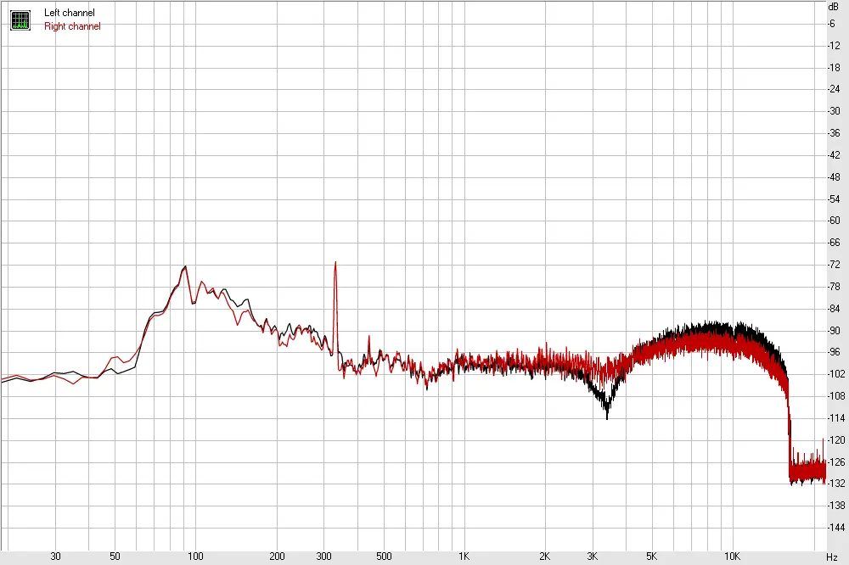The image size is (849, 565).
Task: Select the 'Left channel' legend label
Action: pos(70,13)
